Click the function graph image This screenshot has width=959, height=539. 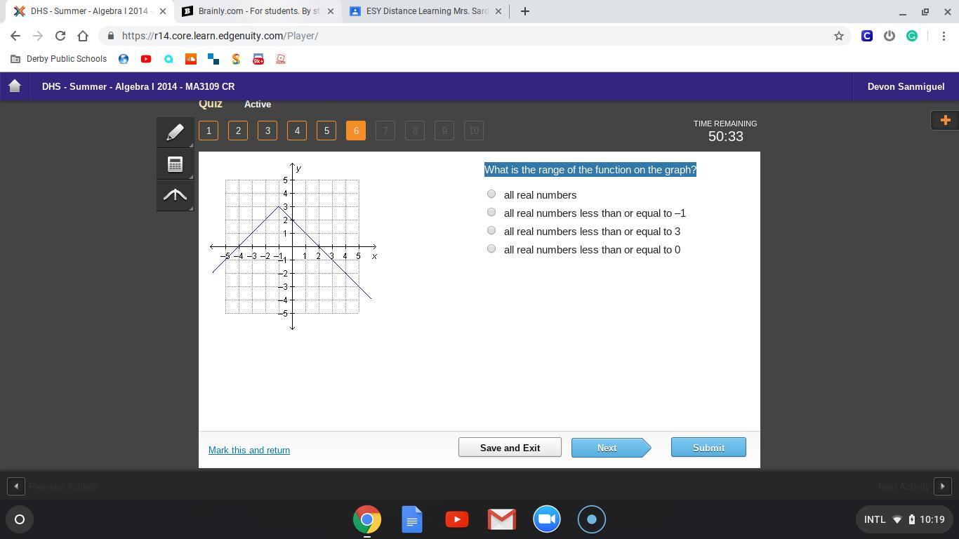click(x=293, y=246)
